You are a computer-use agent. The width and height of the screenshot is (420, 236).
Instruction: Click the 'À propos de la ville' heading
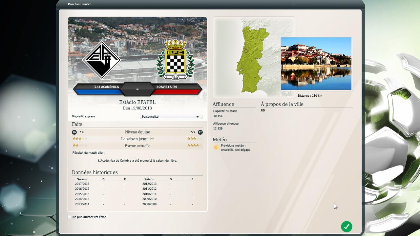coord(282,104)
